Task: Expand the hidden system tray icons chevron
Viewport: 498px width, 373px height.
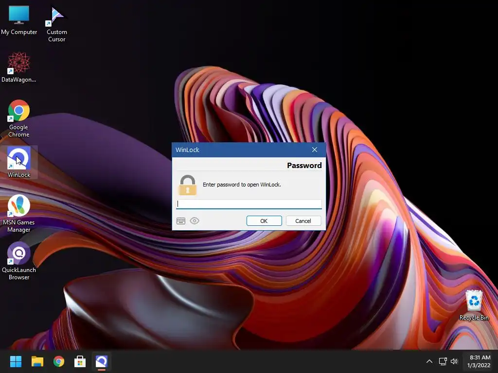Action: pyautogui.click(x=429, y=361)
